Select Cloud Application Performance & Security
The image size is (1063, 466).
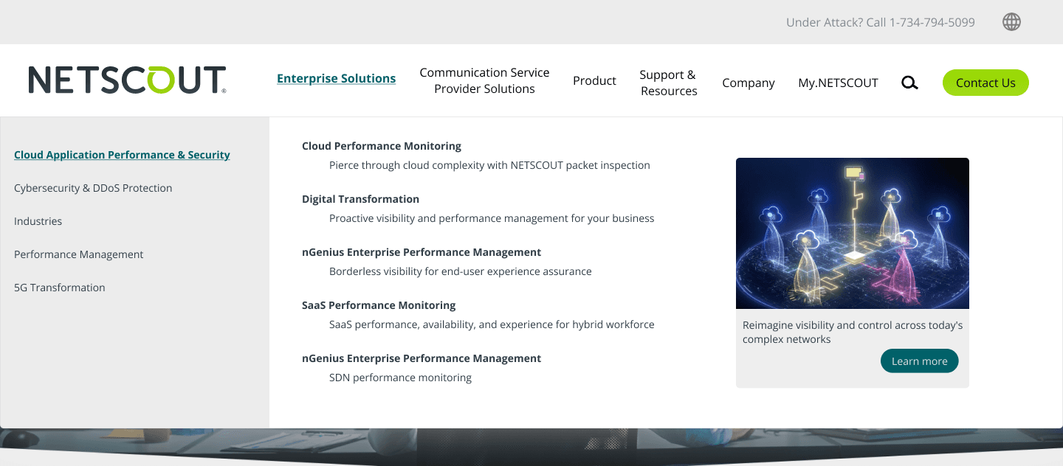122,155
